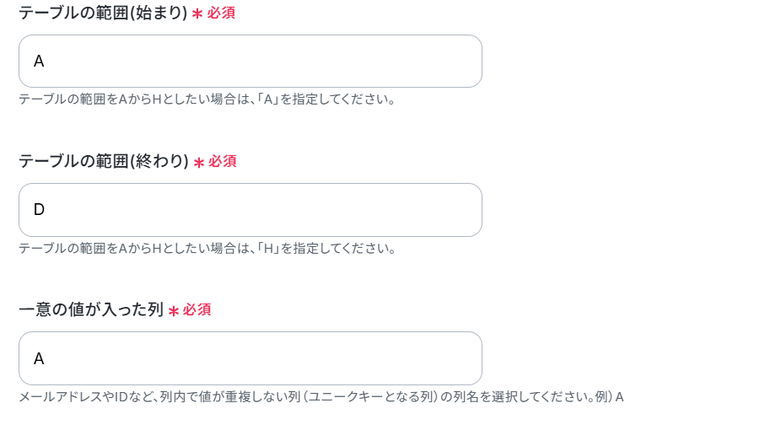Click the 必須 badge next to テーブルの範囲(終わり)

(222, 161)
